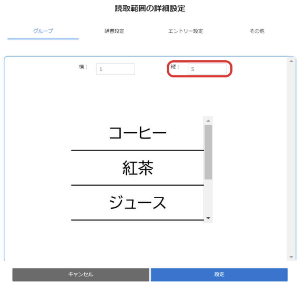This screenshot has width=301, height=283.
Task: Go to the その他 tab
Action: click(257, 31)
